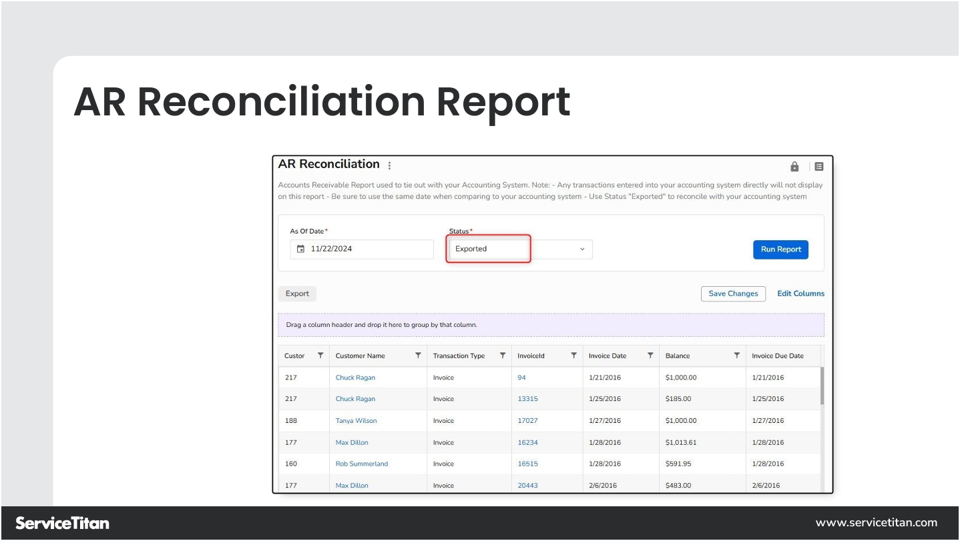This screenshot has width=960, height=541.
Task: Open Edit Columns
Action: tap(800, 294)
